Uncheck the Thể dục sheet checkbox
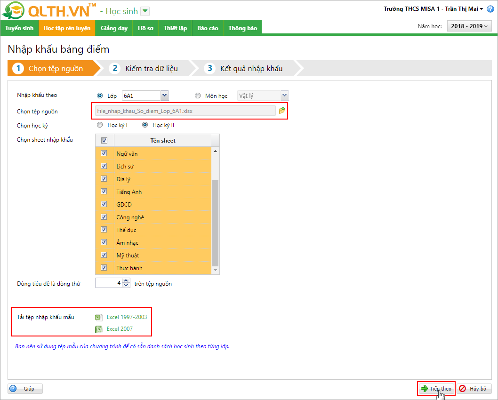This screenshot has width=498, height=400. (x=104, y=230)
